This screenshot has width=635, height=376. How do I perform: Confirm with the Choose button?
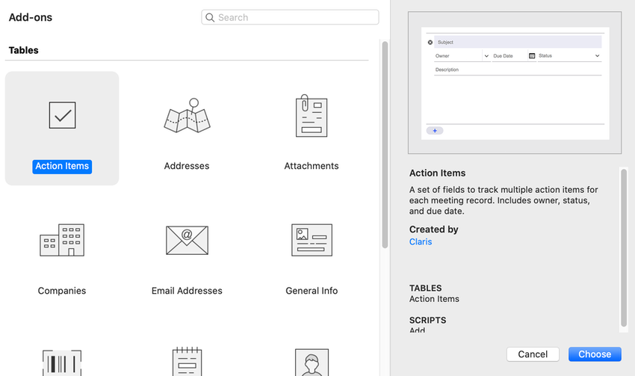[595, 354]
